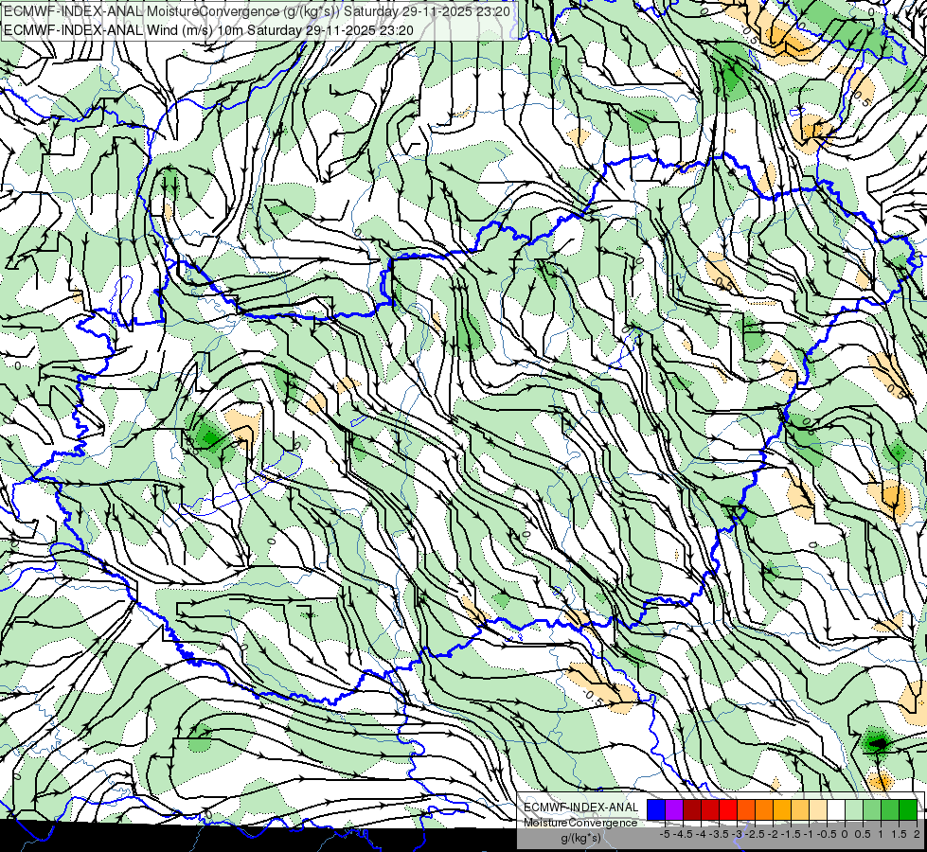Image resolution: width=927 pixels, height=852 pixels.
Task: Pick the dark red swatch between -4.5 and -4
Action: [x=692, y=809]
